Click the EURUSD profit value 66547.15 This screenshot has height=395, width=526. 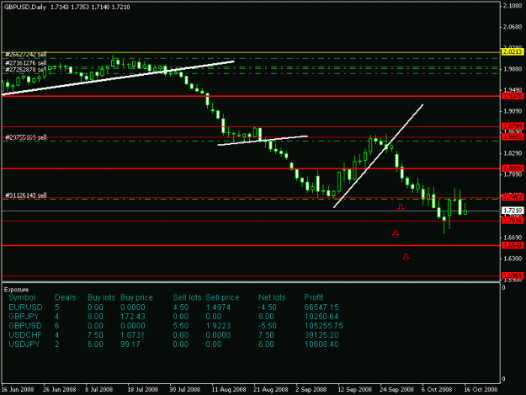321,307
